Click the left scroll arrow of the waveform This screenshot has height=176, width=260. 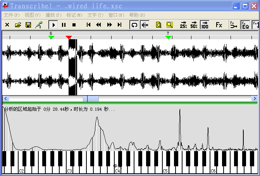click(6, 99)
